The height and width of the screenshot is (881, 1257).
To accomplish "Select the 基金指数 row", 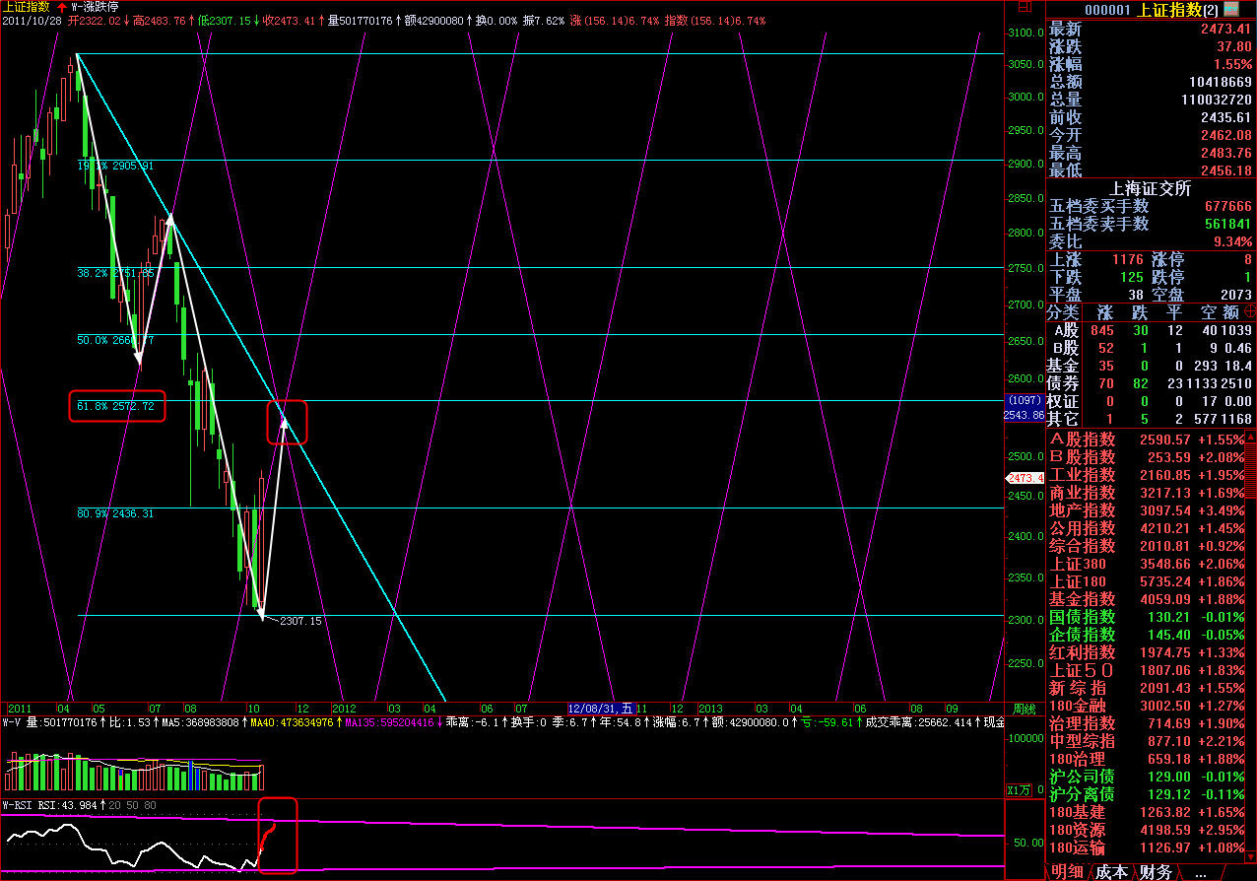I will [1082, 599].
